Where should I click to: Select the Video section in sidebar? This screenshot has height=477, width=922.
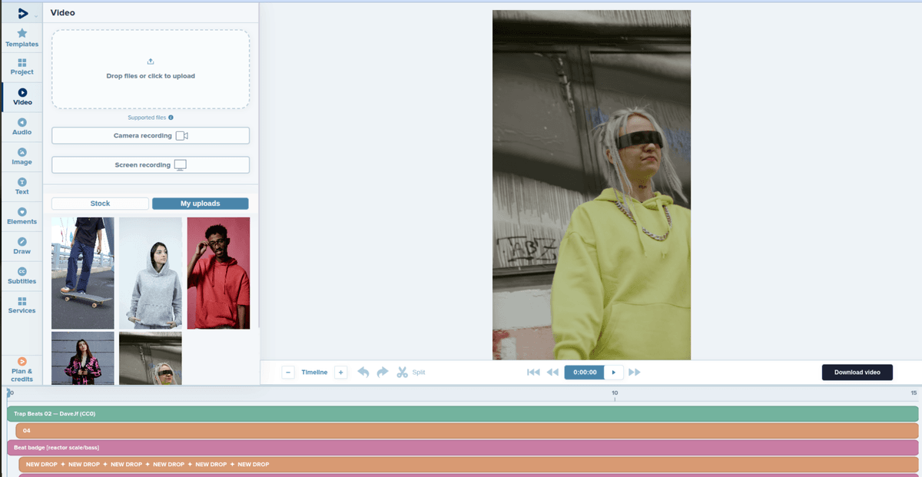tap(22, 97)
